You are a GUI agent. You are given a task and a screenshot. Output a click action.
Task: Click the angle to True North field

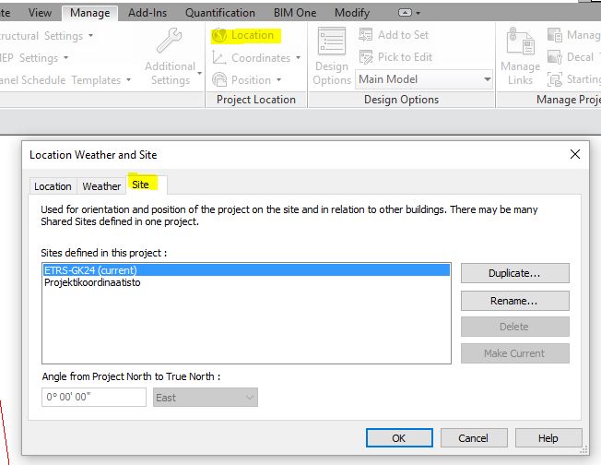[94, 397]
